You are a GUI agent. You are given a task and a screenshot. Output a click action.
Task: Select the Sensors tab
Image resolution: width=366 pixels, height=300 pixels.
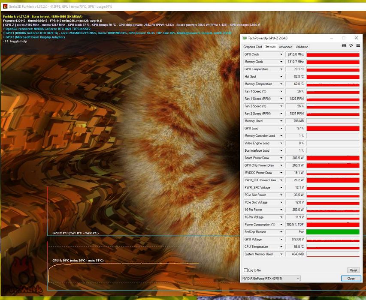click(x=270, y=46)
